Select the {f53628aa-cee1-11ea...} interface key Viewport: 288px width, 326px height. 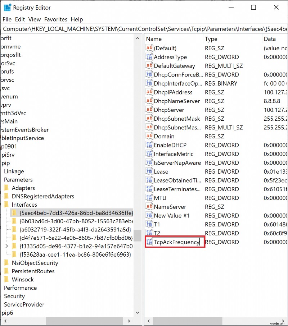point(75,254)
